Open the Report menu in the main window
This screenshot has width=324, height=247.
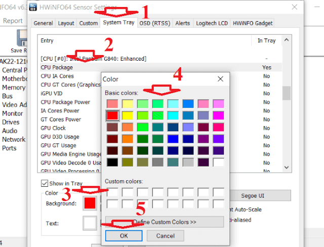13,21
